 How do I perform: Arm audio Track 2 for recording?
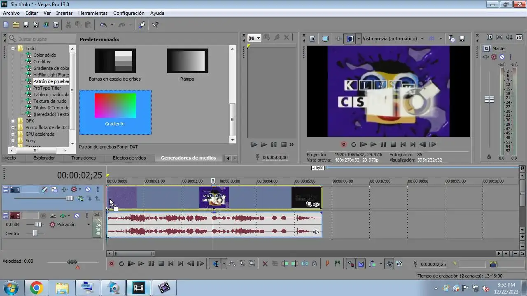[43, 216]
